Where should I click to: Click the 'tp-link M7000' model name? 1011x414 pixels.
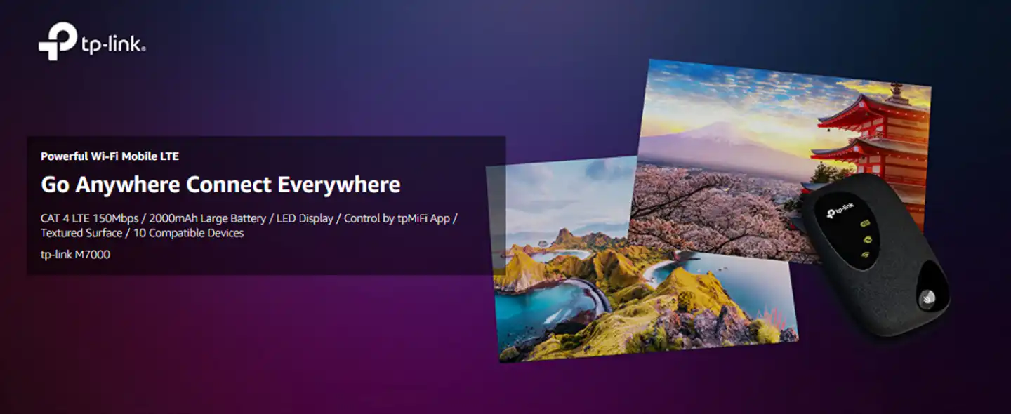pos(75,254)
